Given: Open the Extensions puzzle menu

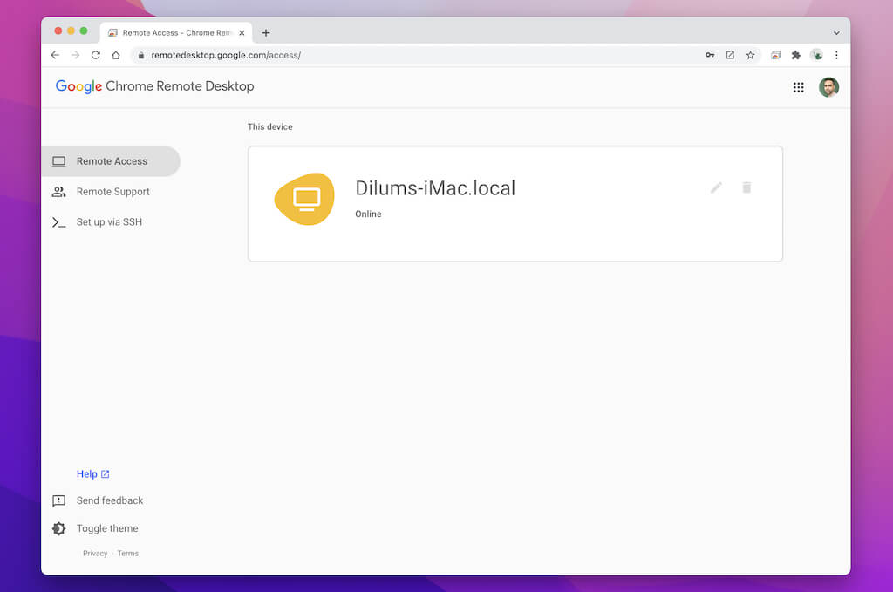Looking at the screenshot, I should pyautogui.click(x=796, y=55).
